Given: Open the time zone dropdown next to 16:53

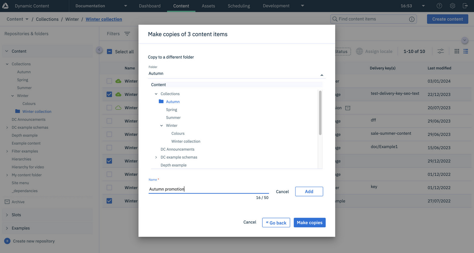Looking at the screenshot, I should tap(423, 6).
